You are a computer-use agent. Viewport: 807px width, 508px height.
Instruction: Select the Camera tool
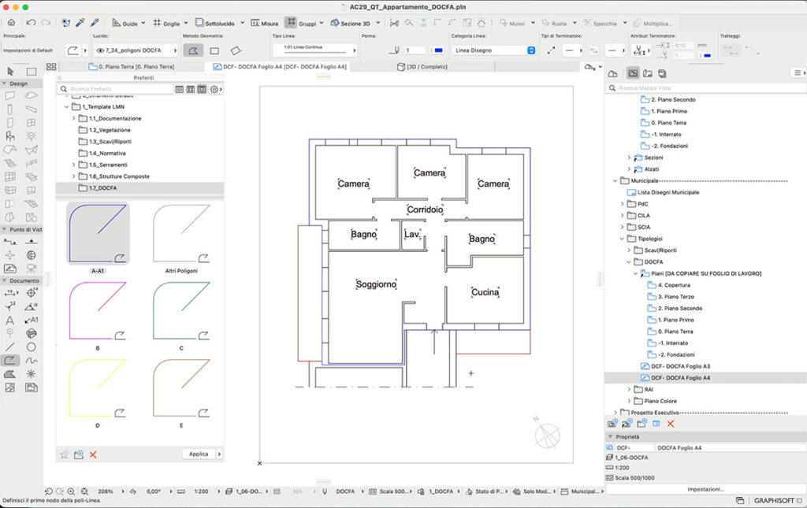click(32, 269)
